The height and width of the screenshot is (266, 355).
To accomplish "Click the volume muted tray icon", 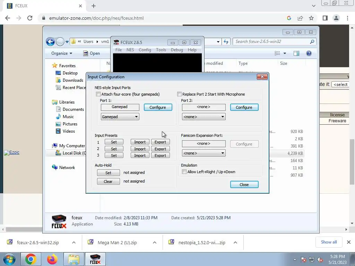I will click(320, 260).
